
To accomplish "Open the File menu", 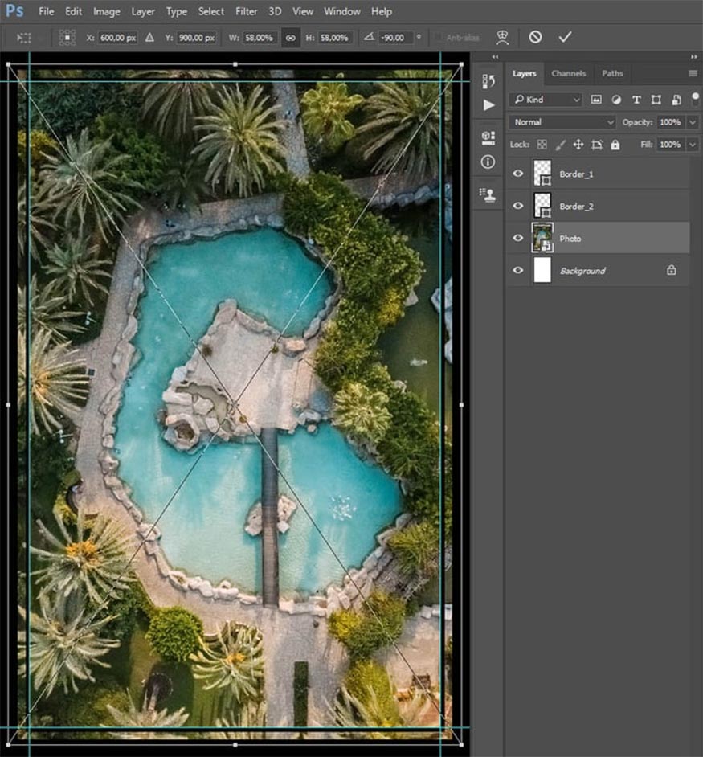I will tap(47, 11).
